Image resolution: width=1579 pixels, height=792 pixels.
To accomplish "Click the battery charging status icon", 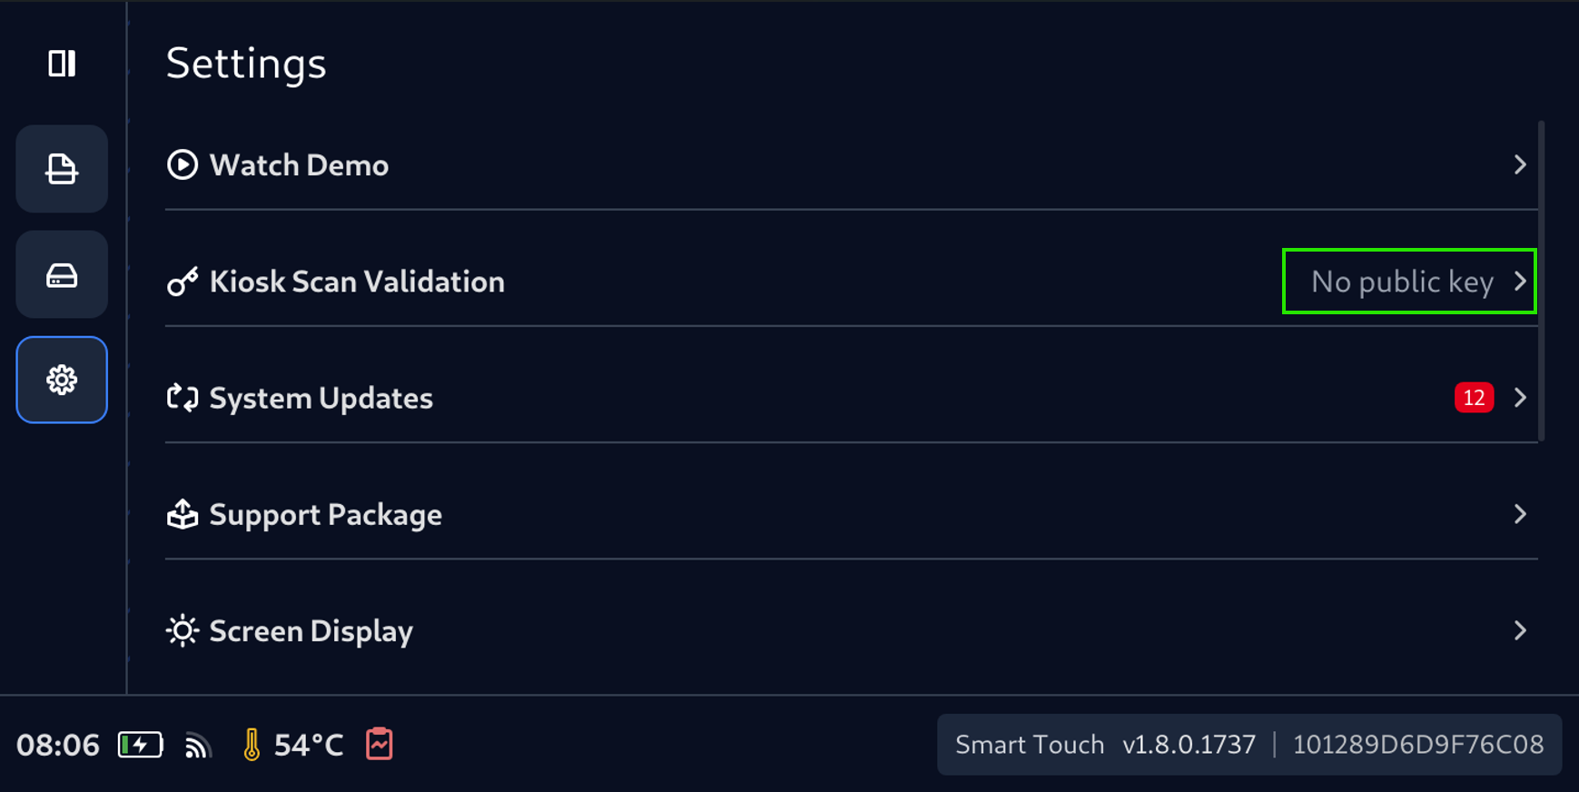I will coord(141,745).
